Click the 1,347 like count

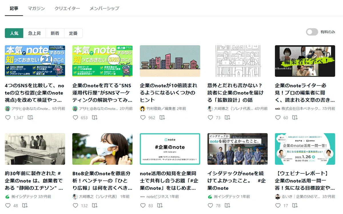point(18,118)
